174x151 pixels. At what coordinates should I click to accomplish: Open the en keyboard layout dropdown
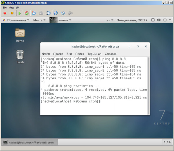pos(110,20)
